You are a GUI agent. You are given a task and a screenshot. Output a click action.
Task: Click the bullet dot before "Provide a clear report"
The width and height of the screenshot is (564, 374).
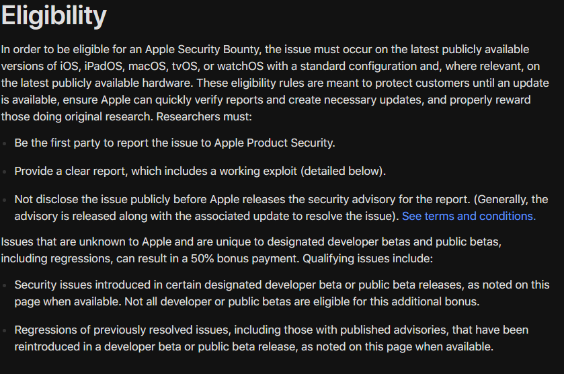coord(4,172)
